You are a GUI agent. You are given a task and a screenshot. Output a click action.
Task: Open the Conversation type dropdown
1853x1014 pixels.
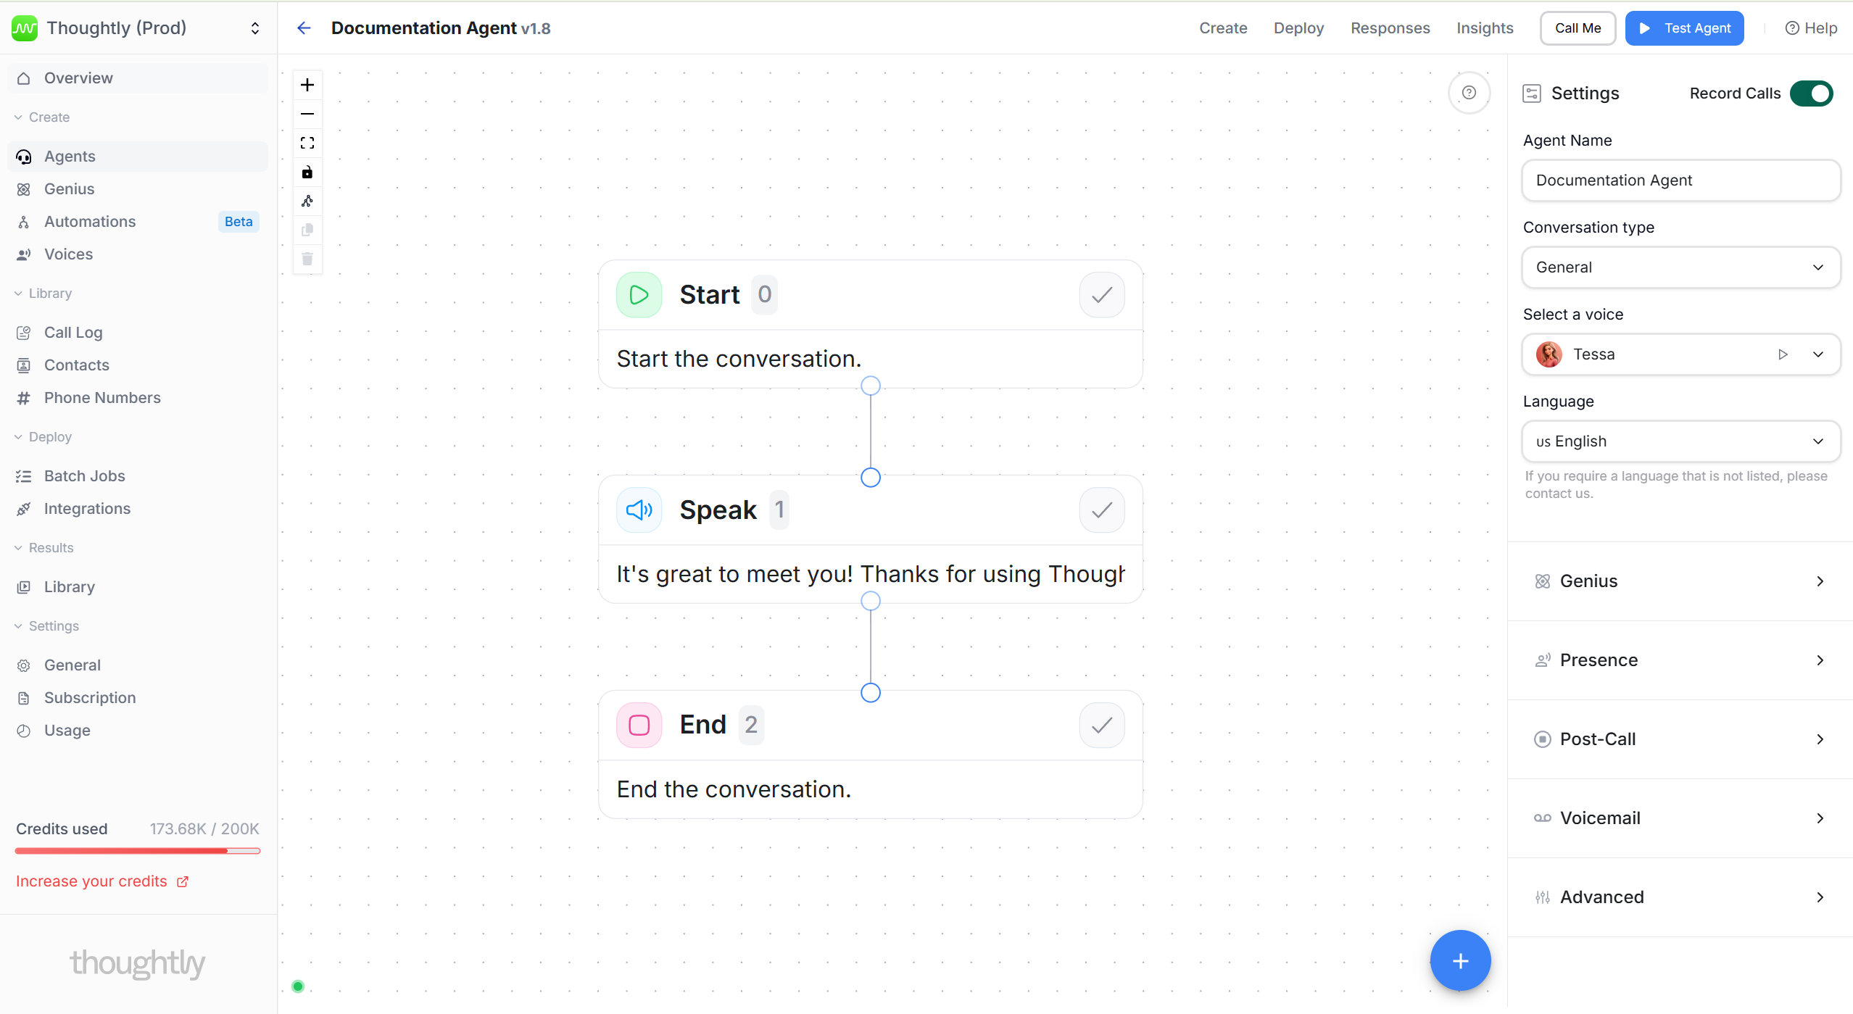click(1680, 267)
